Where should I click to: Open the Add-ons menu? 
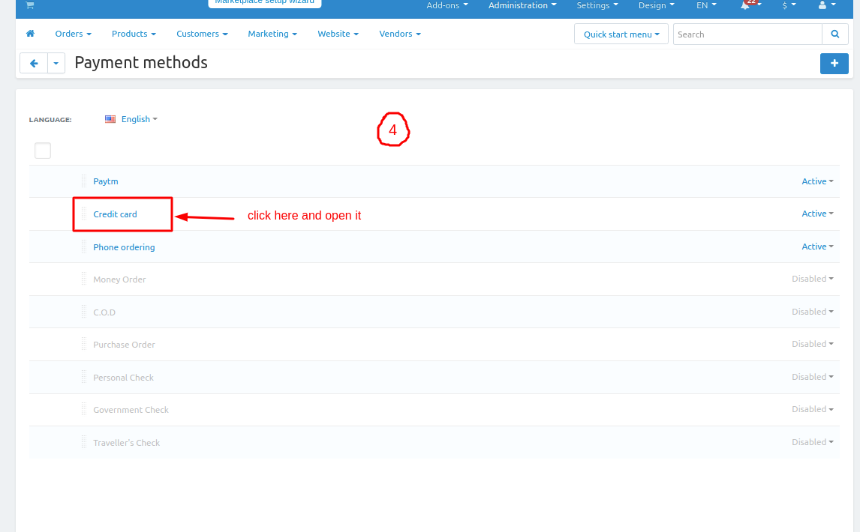pyautogui.click(x=447, y=5)
